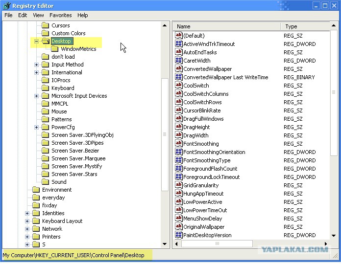The height and width of the screenshot is (264, 341).
Task: Open the Help menu
Action: coord(83,15)
